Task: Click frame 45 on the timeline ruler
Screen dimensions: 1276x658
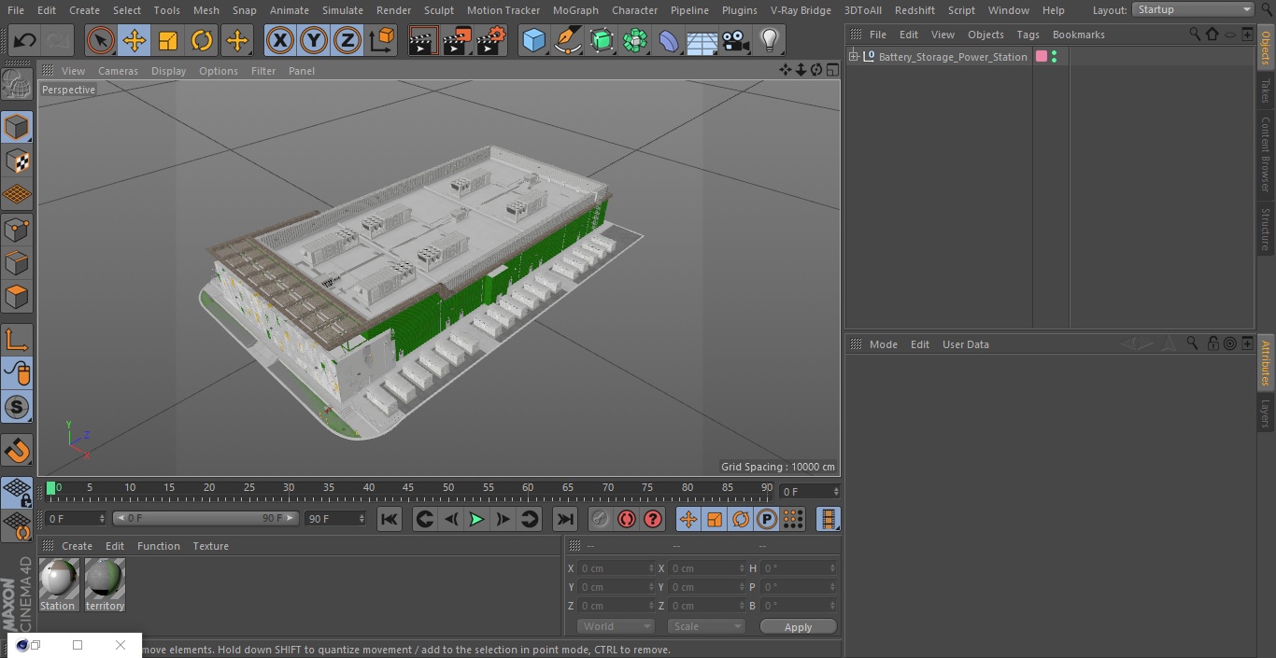Action: click(x=408, y=487)
